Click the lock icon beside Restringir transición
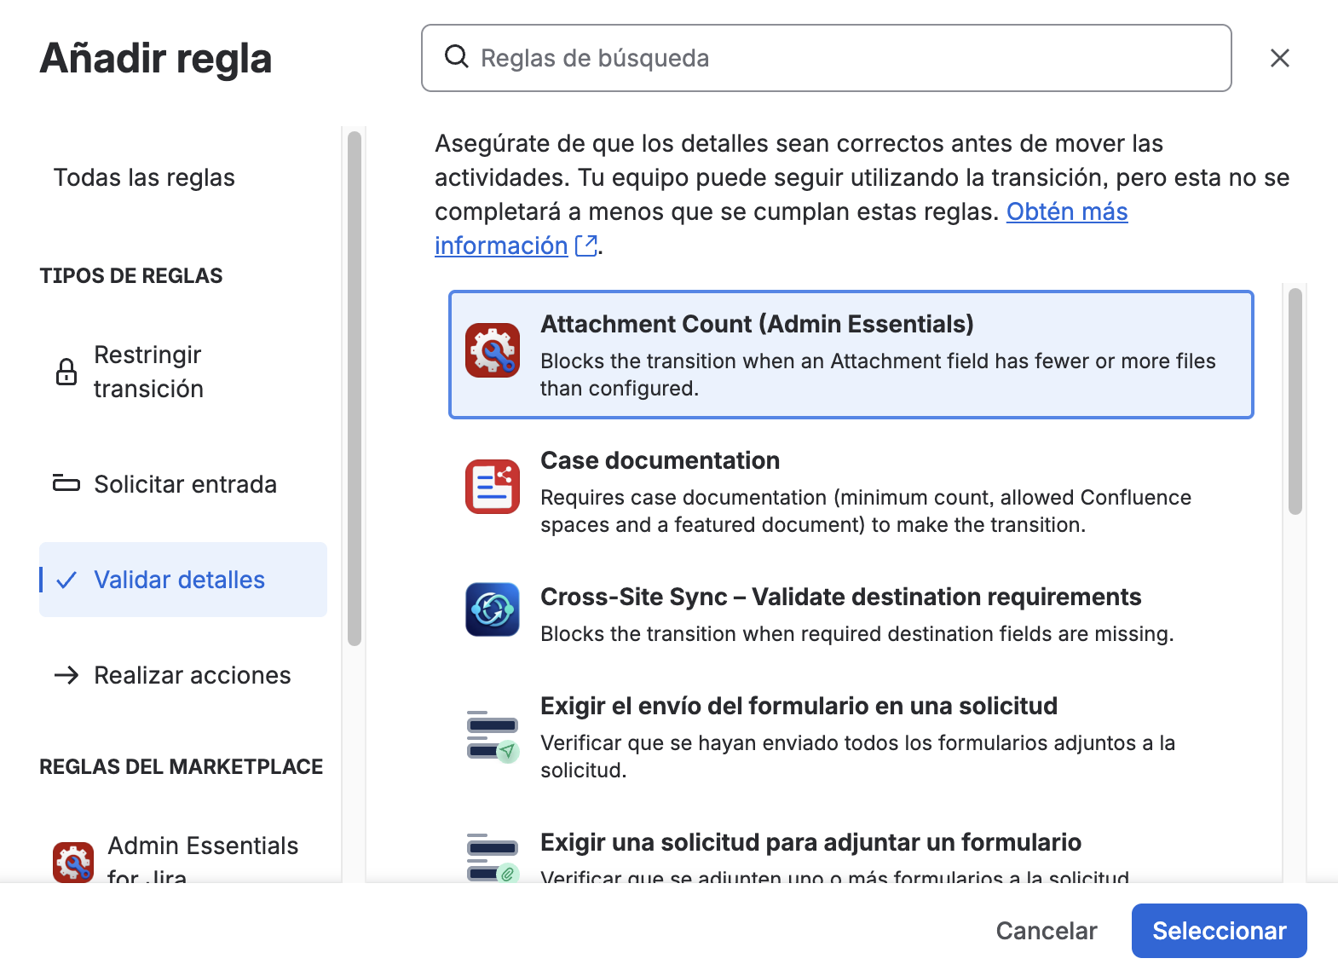Viewport: 1338px width, 970px height. pyautogui.click(x=66, y=372)
